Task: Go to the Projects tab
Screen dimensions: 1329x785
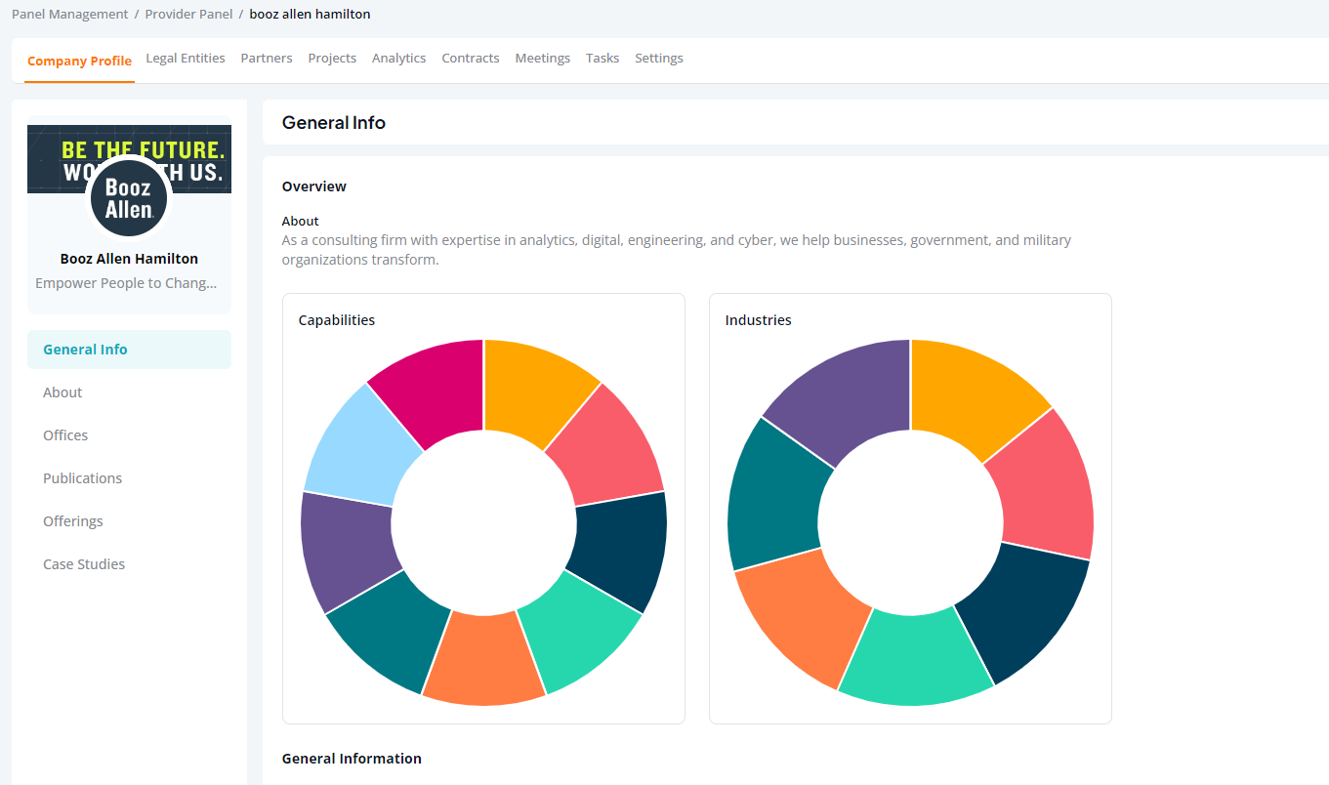Action: (x=332, y=59)
